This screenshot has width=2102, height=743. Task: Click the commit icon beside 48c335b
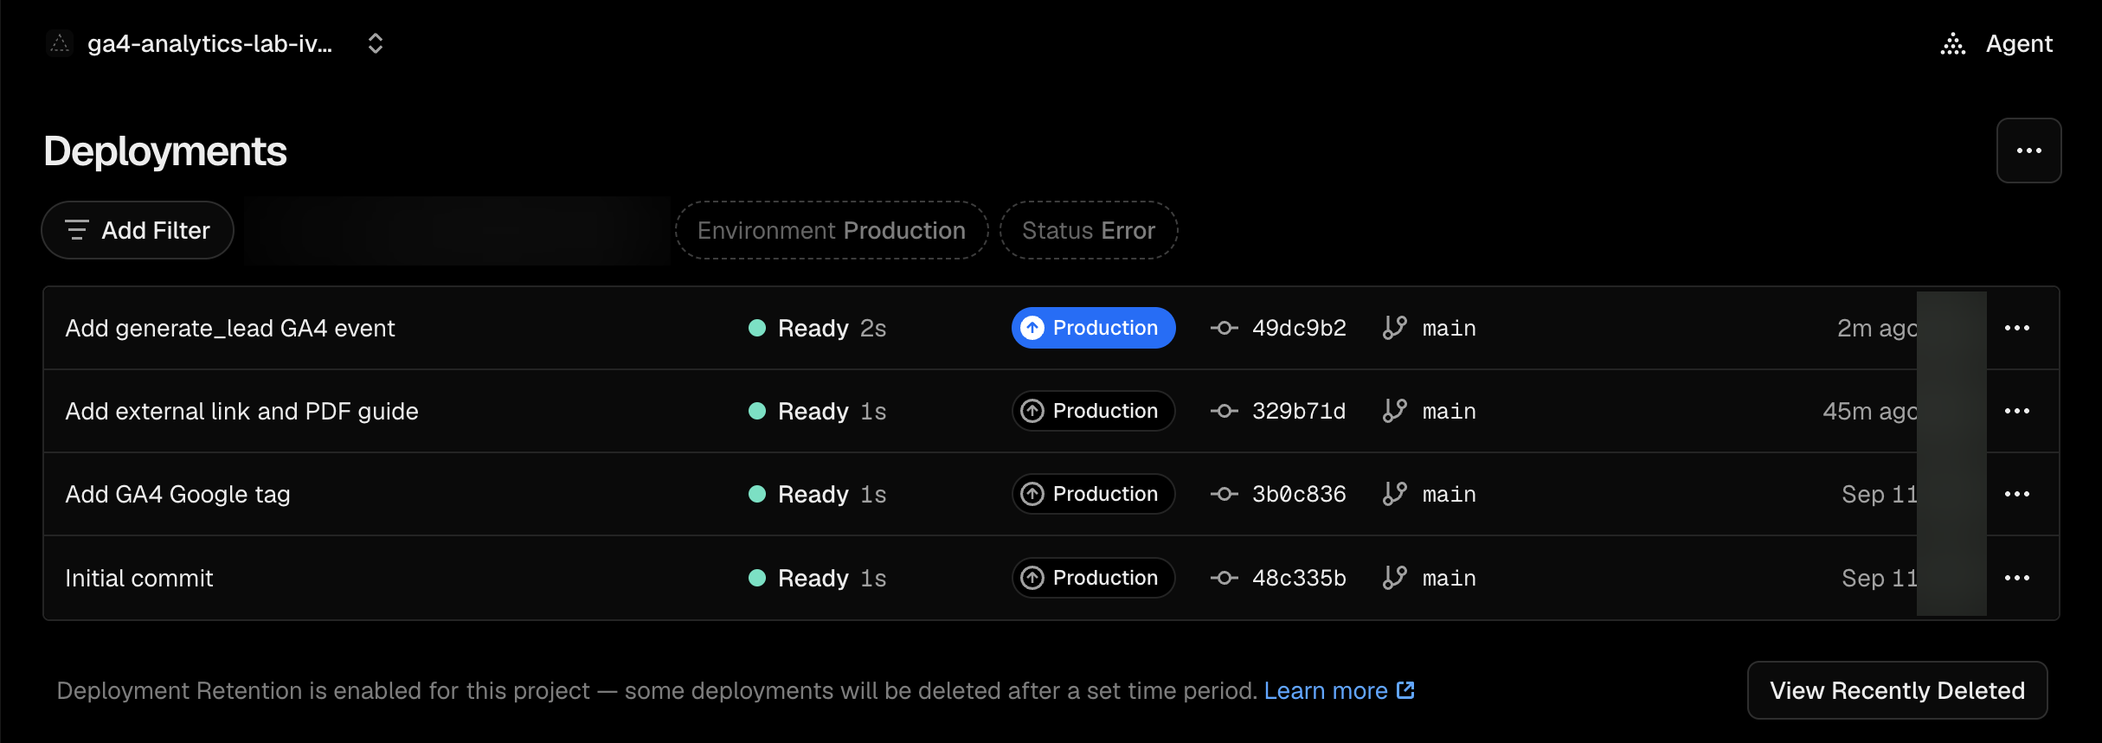pos(1224,578)
